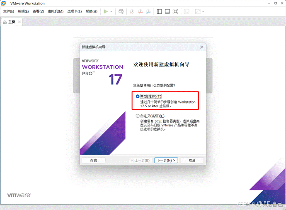The height and width of the screenshot is (210, 286).
Task: Close the 主页 tab
Action: coord(19,22)
